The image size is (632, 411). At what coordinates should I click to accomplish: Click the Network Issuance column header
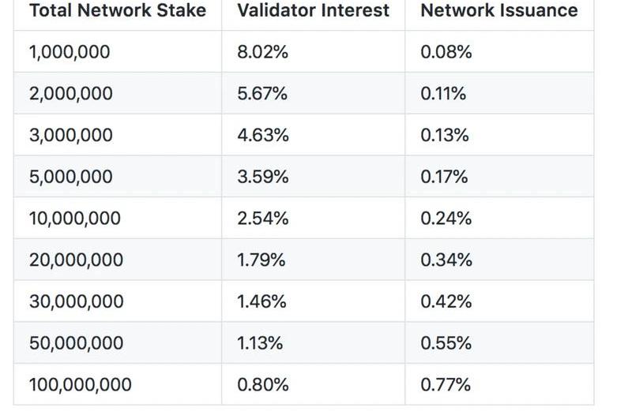click(498, 11)
